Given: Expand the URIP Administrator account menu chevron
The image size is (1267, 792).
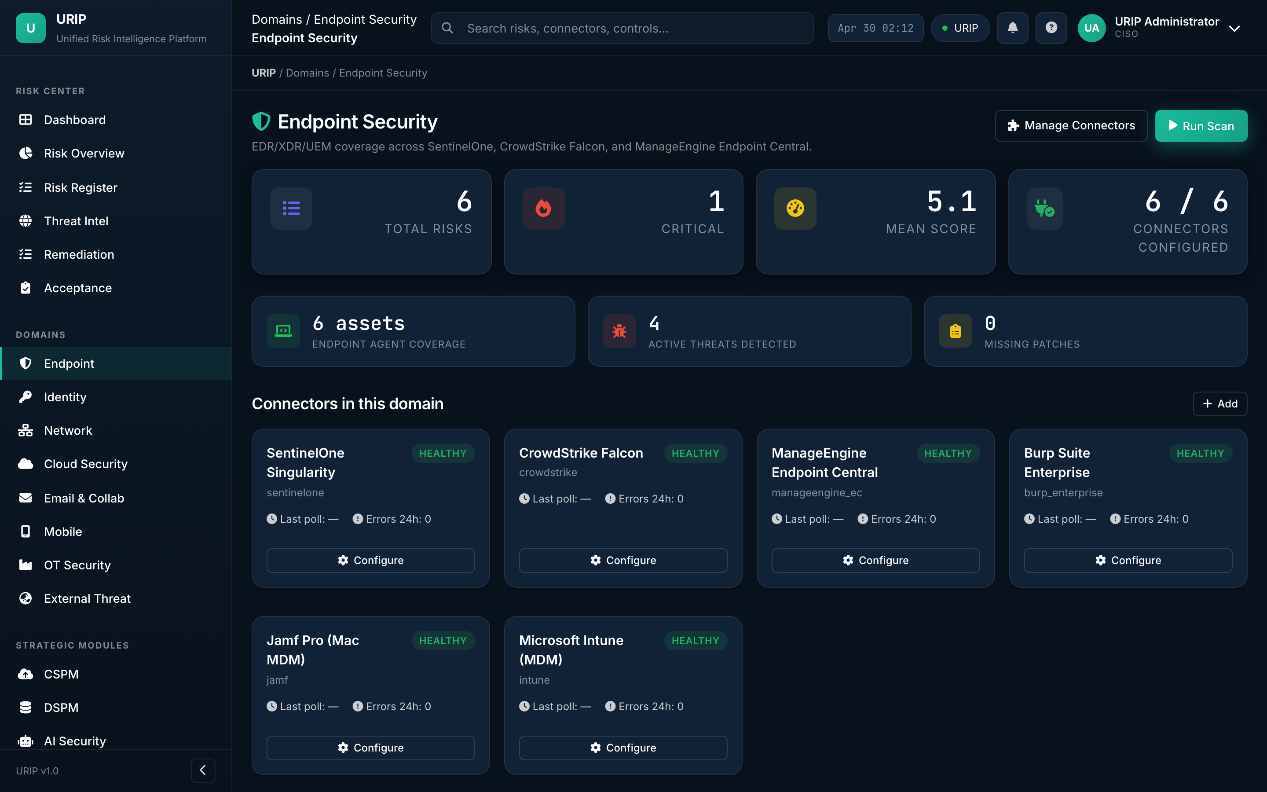Looking at the screenshot, I should (1234, 28).
